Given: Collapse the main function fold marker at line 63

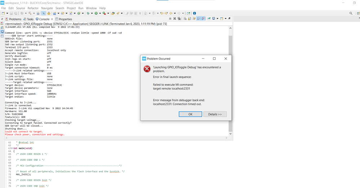Looking at the screenshot, I should (x=12, y=148).
